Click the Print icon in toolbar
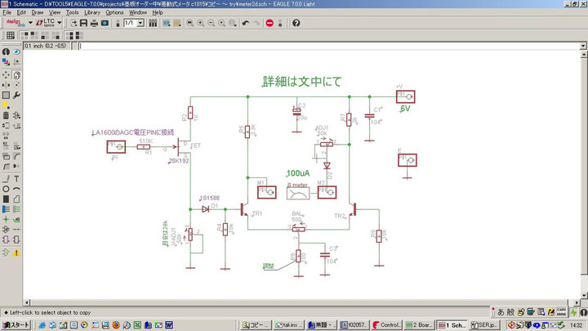Screen dimensions: 588x331 click(95, 23)
